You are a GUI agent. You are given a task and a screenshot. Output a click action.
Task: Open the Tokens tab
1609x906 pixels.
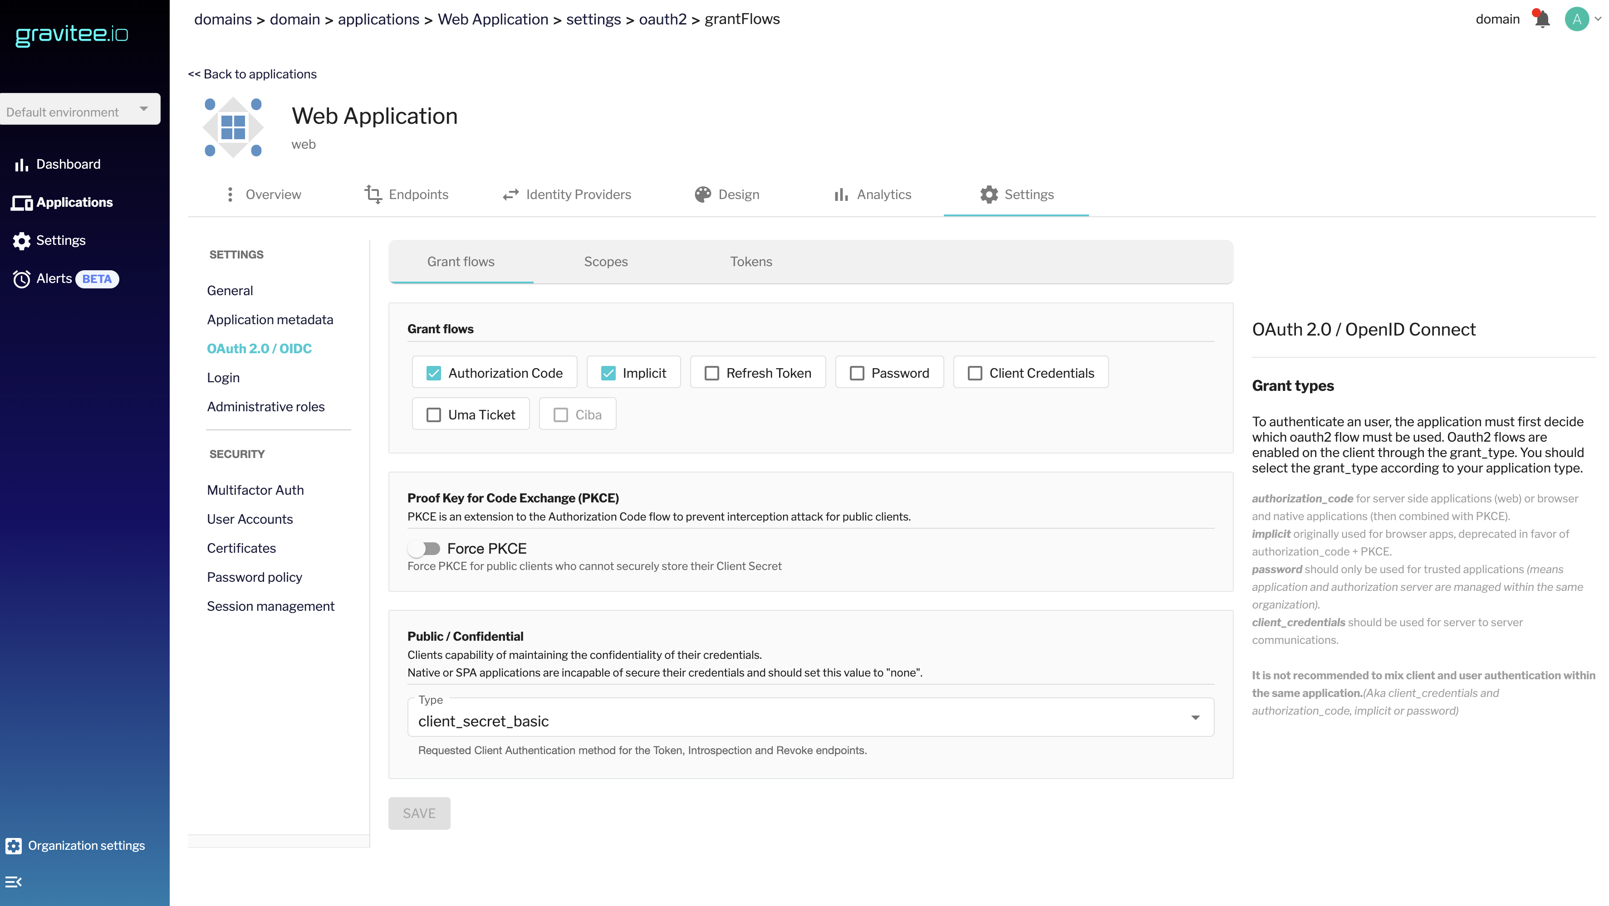pyautogui.click(x=751, y=262)
